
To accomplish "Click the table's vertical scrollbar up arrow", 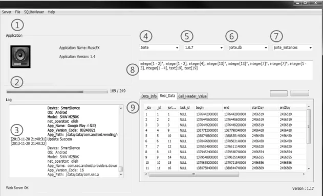I will [309, 107].
